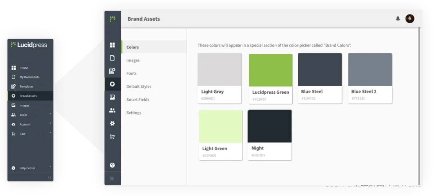Click the Lucidpress logo in expanded sidebar
The image size is (433, 196).
click(x=29, y=45)
